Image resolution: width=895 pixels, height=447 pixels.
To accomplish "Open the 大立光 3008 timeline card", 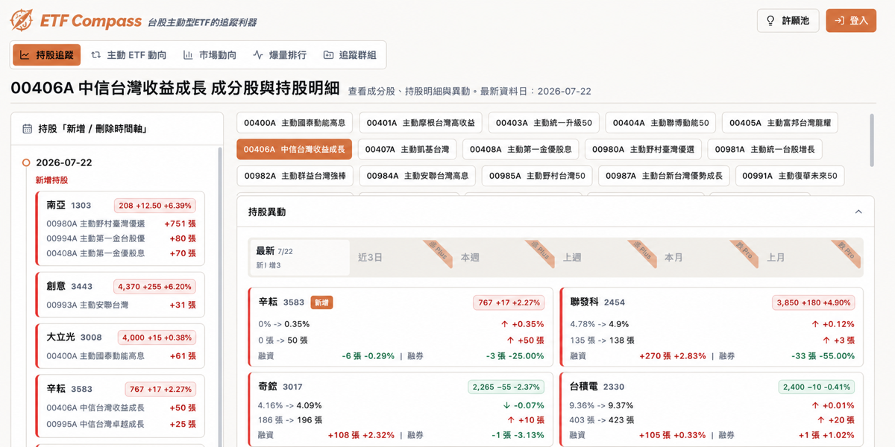I will [x=120, y=346].
